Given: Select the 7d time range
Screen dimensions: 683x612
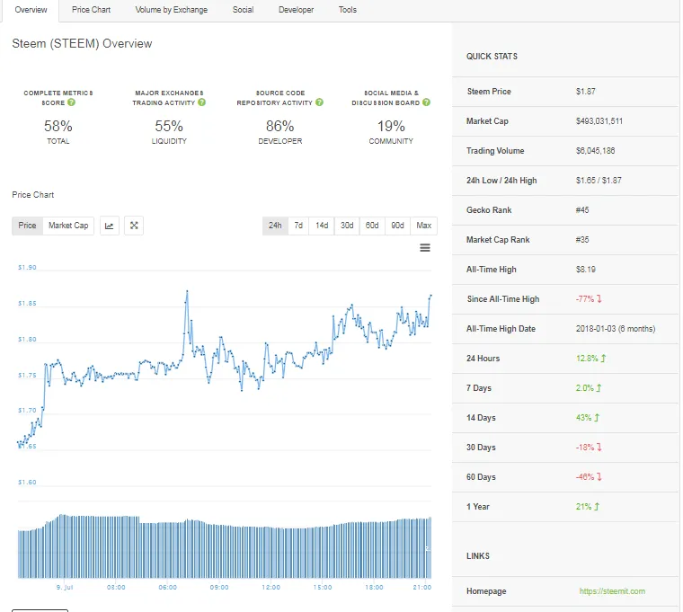Looking at the screenshot, I should 298,226.
